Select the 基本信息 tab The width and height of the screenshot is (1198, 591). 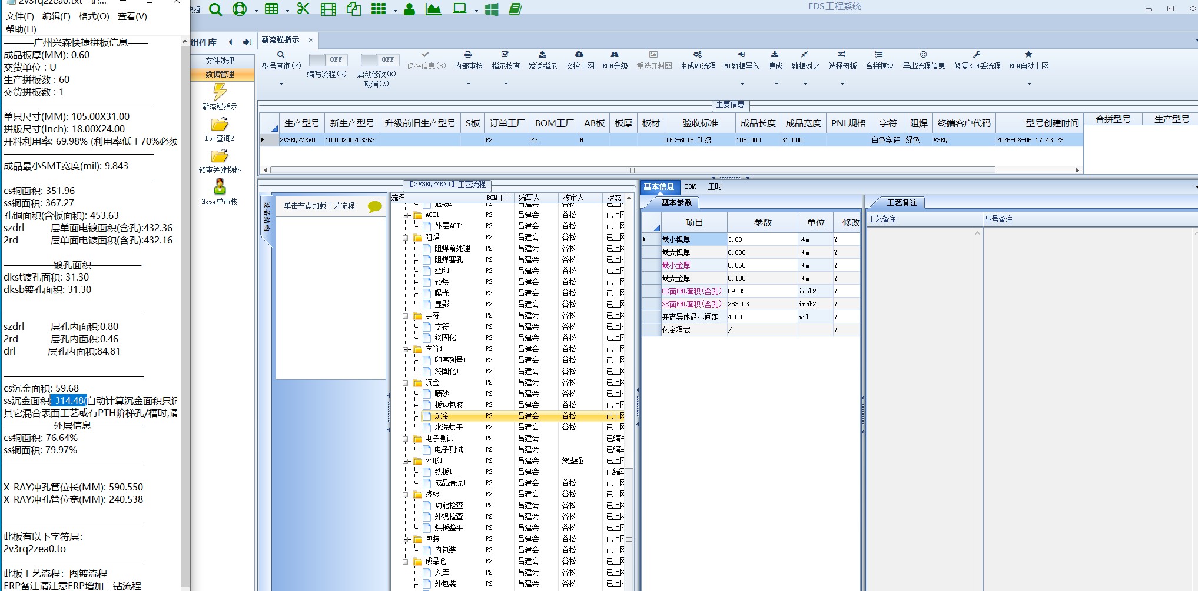659,186
